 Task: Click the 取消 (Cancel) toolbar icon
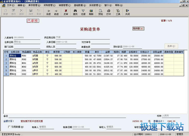pyautogui.click(x=39, y=12)
